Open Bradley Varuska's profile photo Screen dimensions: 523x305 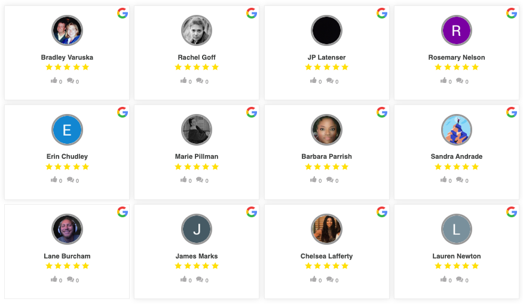pyautogui.click(x=67, y=30)
